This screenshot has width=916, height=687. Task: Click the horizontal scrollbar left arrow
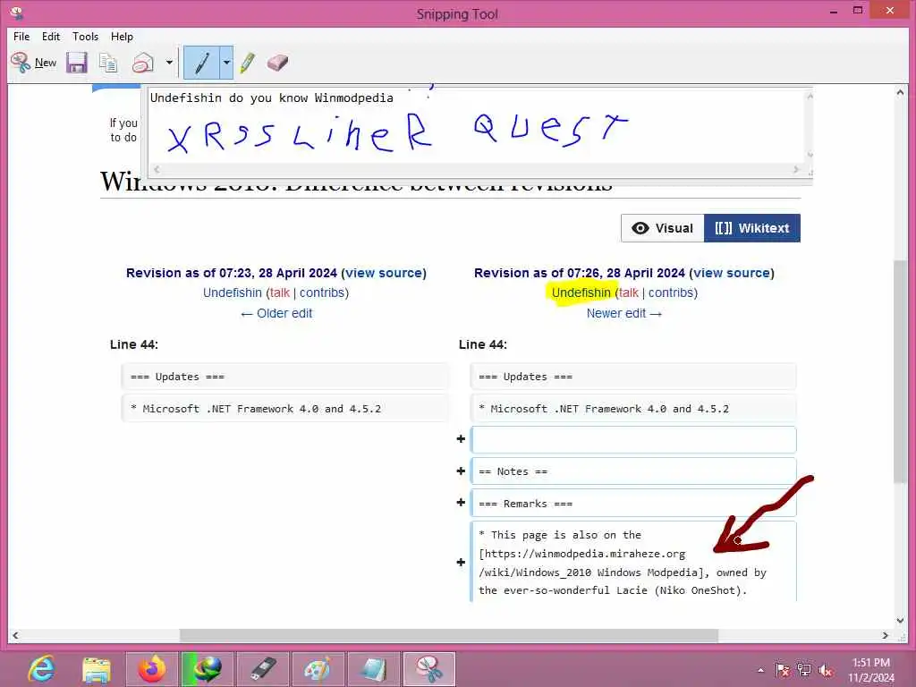coord(15,636)
